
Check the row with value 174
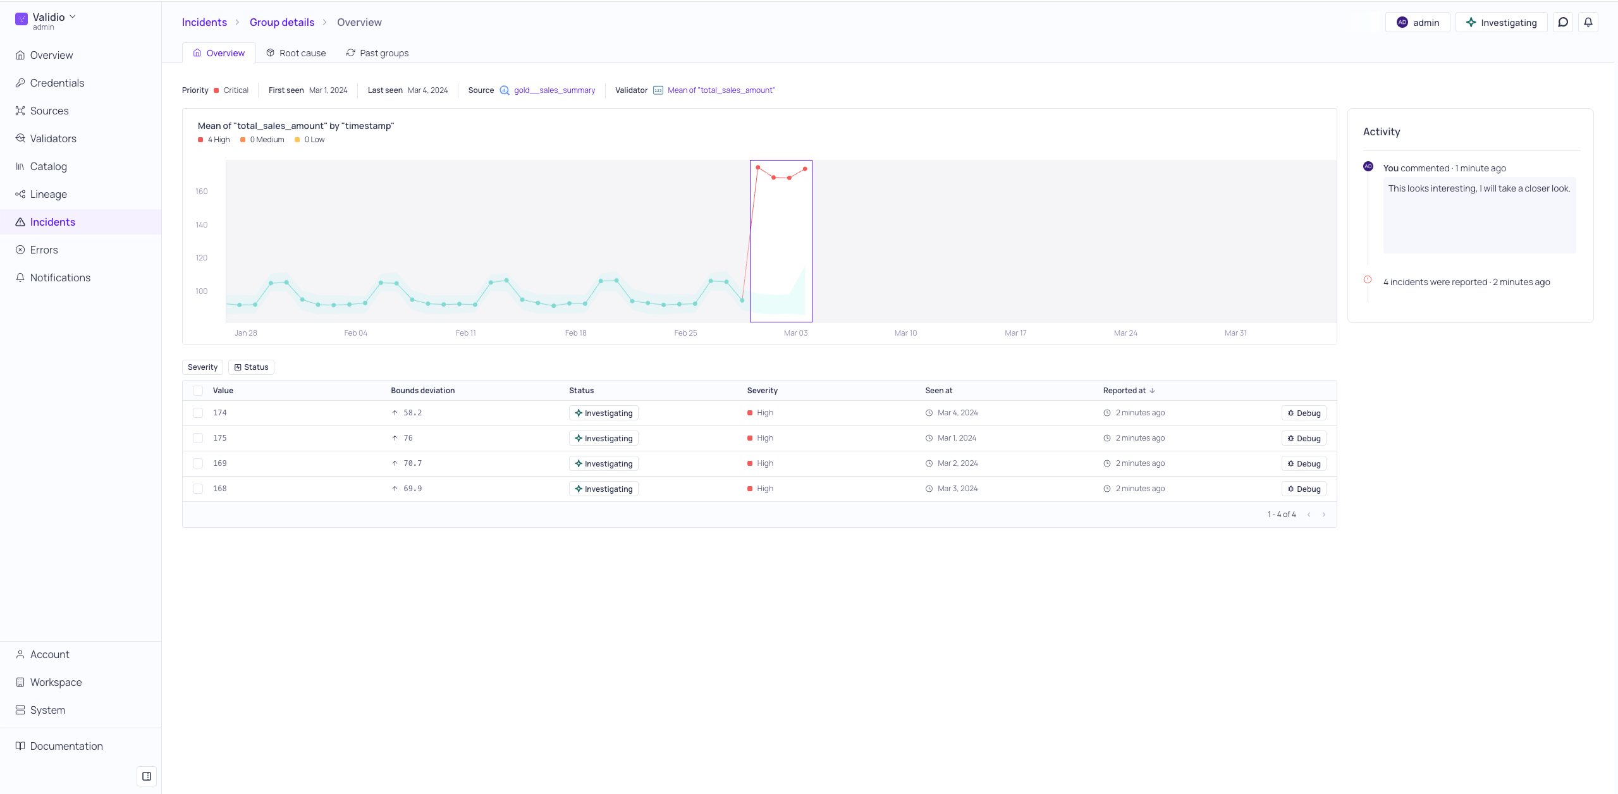198,413
